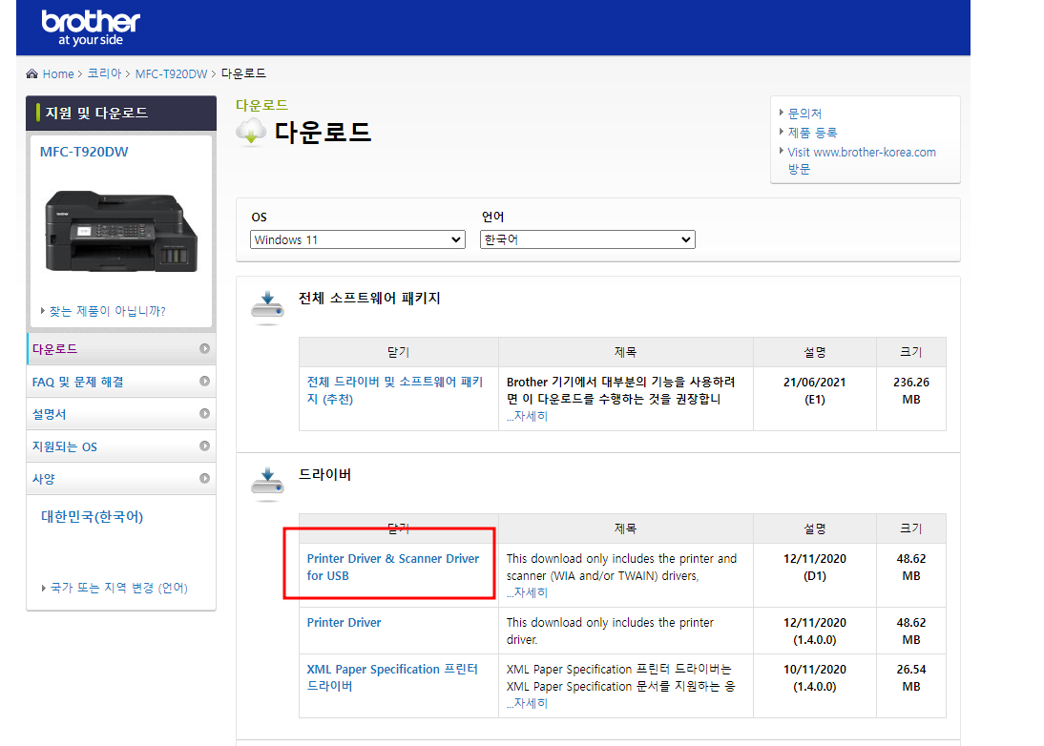Click the arrow icon on 지원되는 OS row
Viewport: 1044px width, 746px height.
pos(204,446)
